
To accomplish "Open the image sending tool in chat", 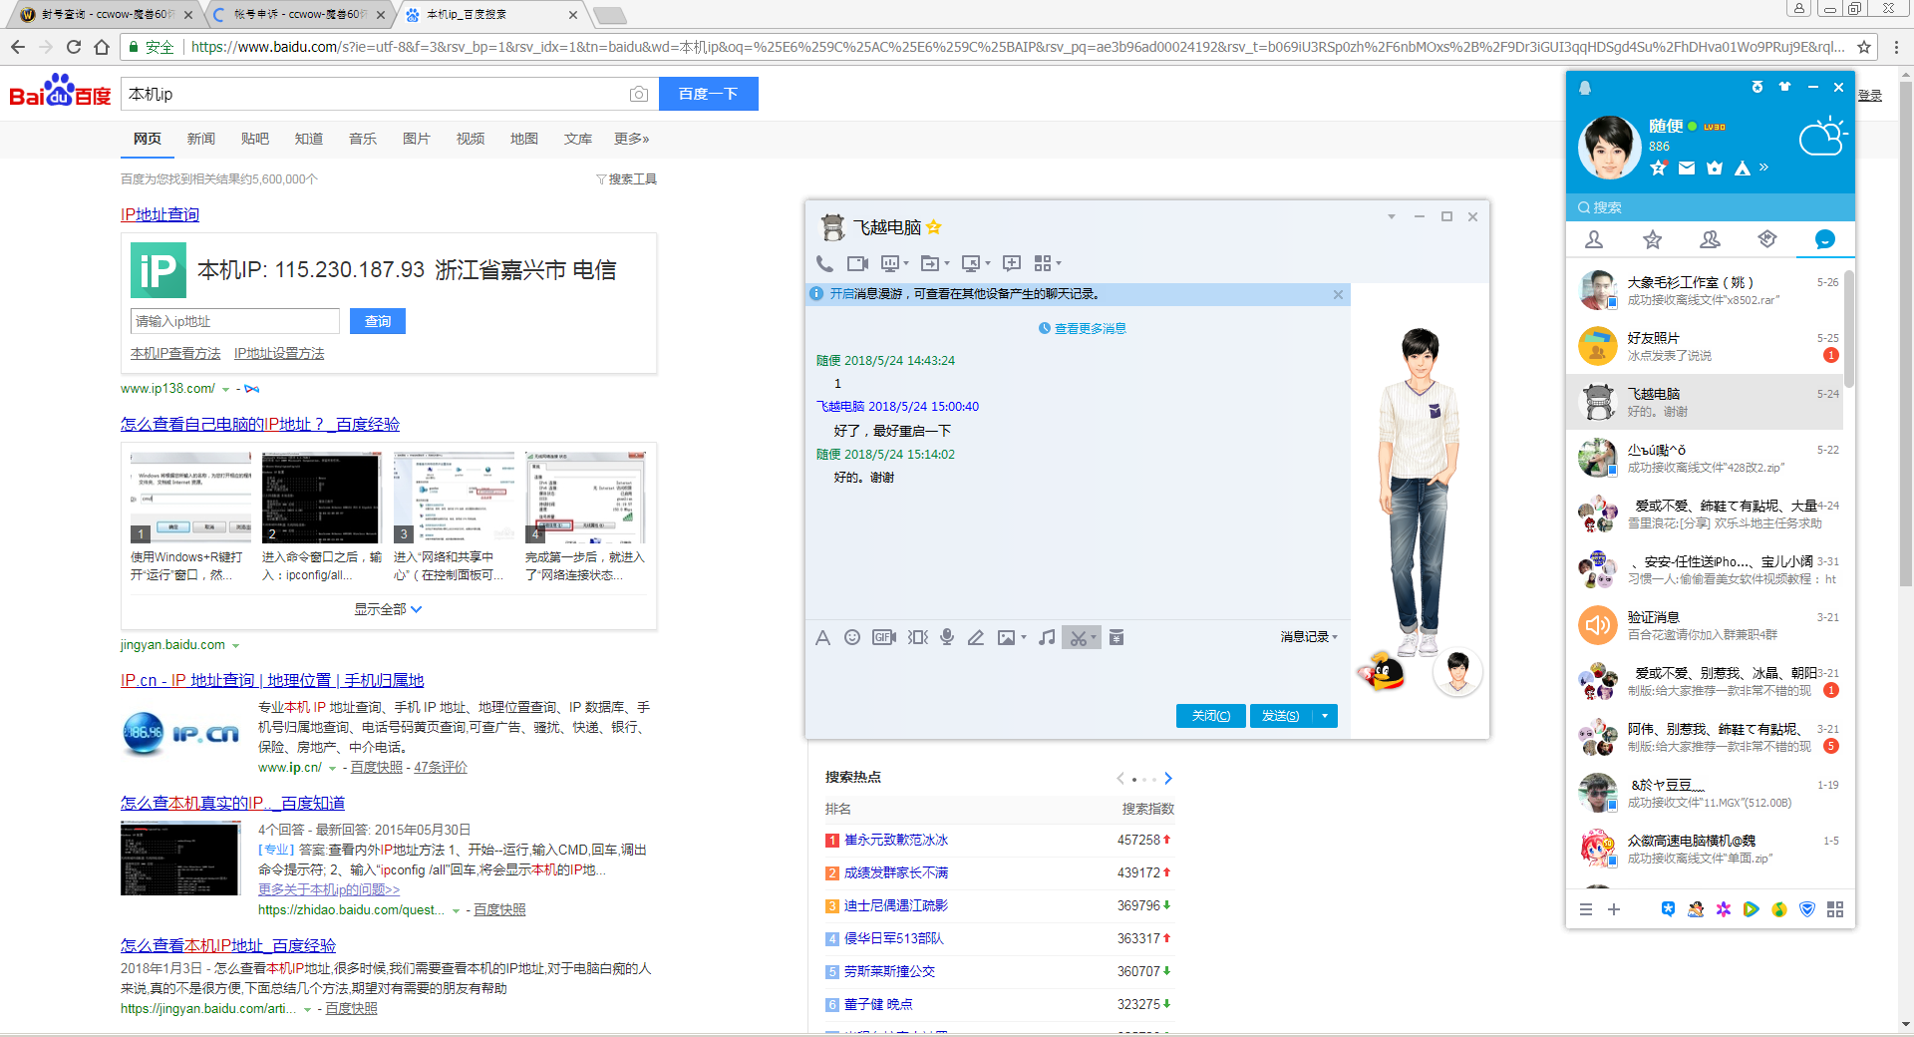I will pyautogui.click(x=1008, y=637).
